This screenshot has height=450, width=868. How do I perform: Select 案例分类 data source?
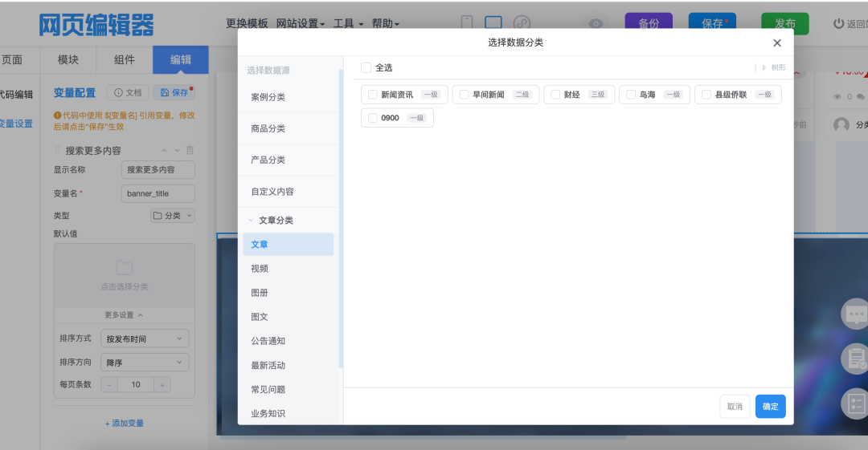(x=289, y=97)
